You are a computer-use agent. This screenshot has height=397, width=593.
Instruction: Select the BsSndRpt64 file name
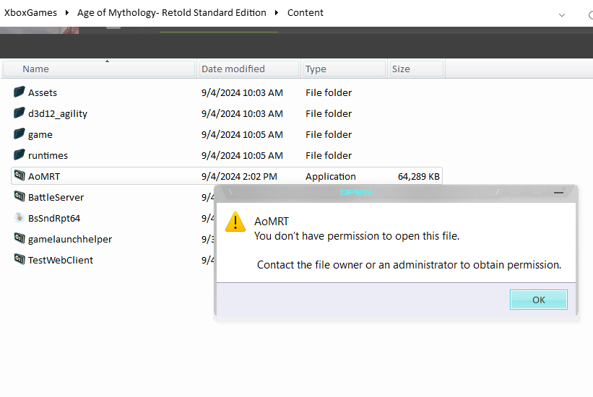(x=54, y=218)
